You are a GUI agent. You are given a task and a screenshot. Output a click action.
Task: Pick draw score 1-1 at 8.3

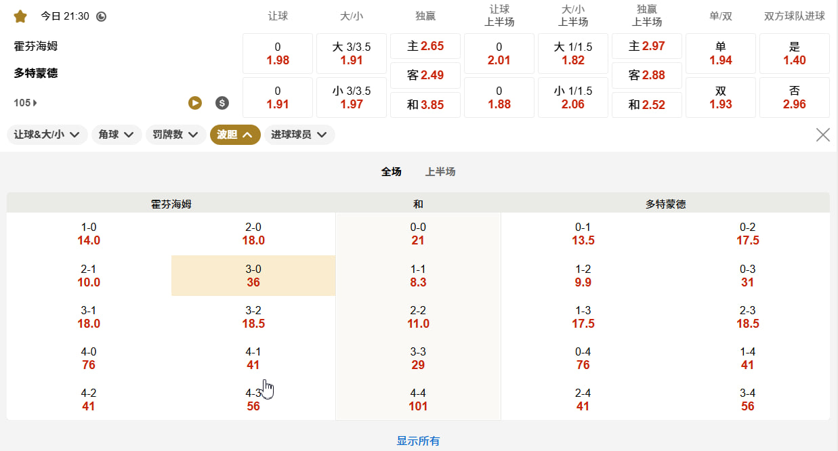click(x=418, y=276)
